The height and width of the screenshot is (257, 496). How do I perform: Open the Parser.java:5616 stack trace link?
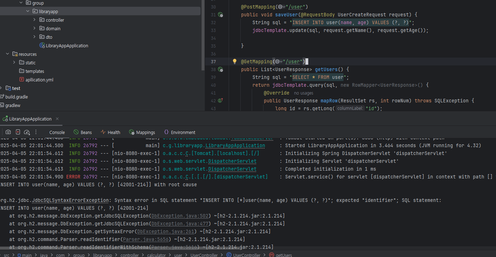click(175, 247)
